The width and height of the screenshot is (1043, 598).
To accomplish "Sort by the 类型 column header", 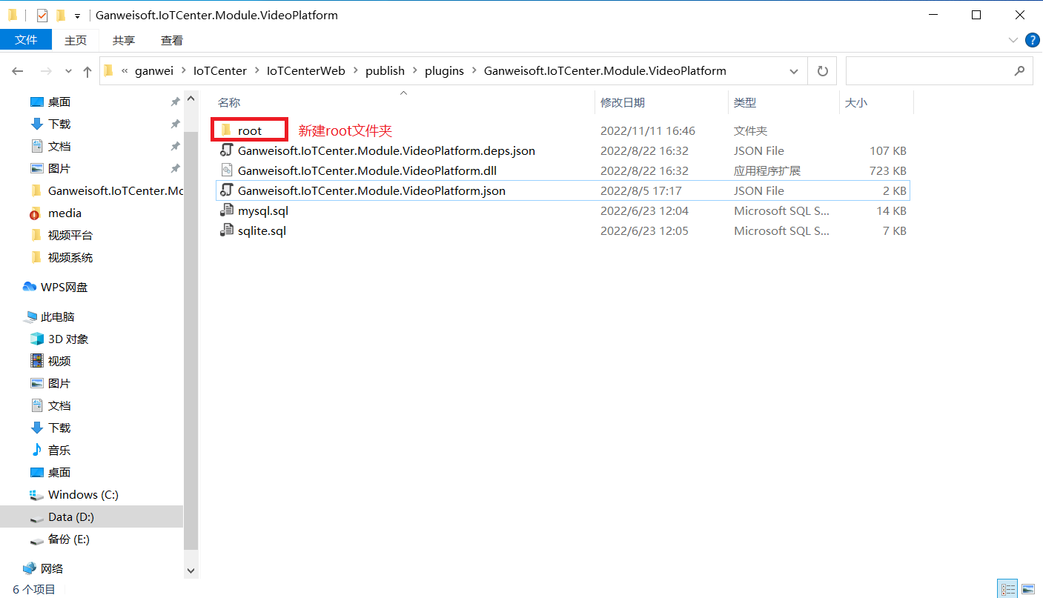I will click(745, 103).
